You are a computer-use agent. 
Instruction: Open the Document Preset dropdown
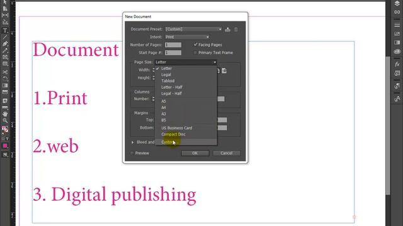click(193, 30)
